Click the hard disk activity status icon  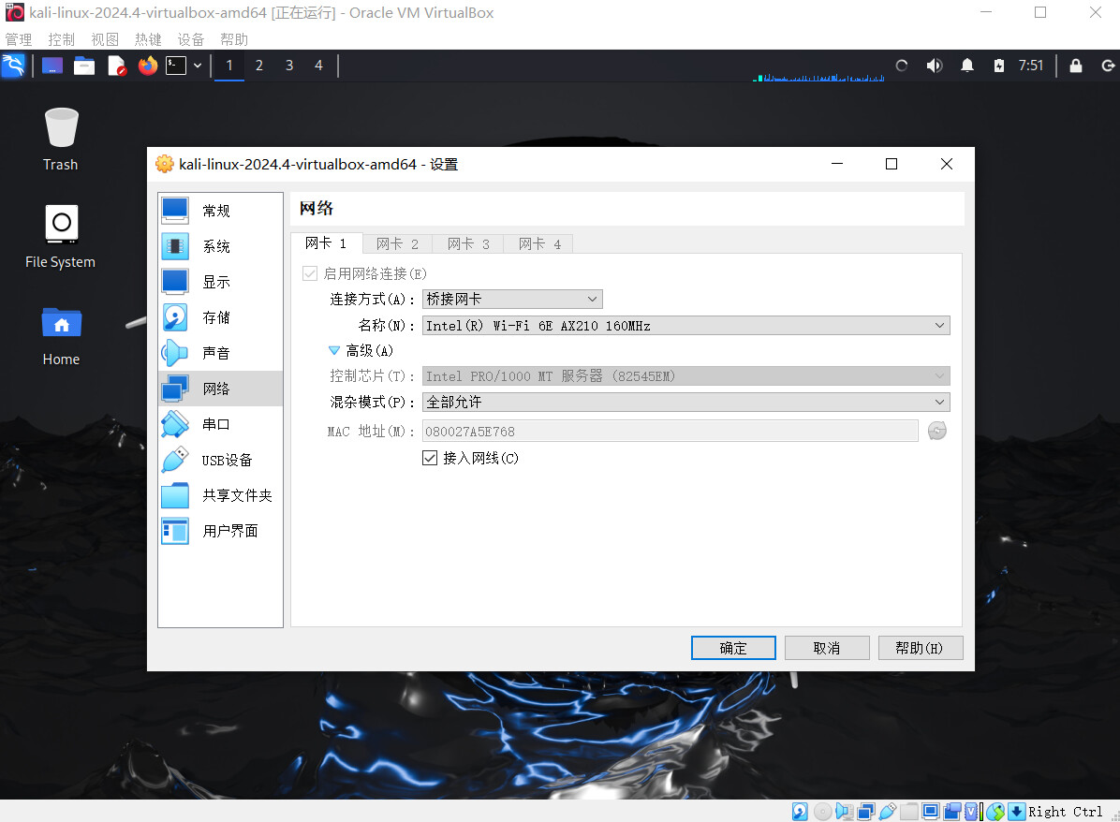pyautogui.click(x=800, y=812)
